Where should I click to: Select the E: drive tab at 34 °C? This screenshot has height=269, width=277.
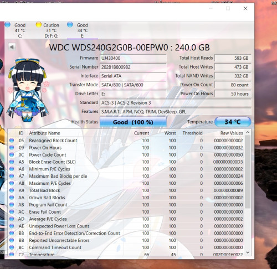[x=79, y=30]
